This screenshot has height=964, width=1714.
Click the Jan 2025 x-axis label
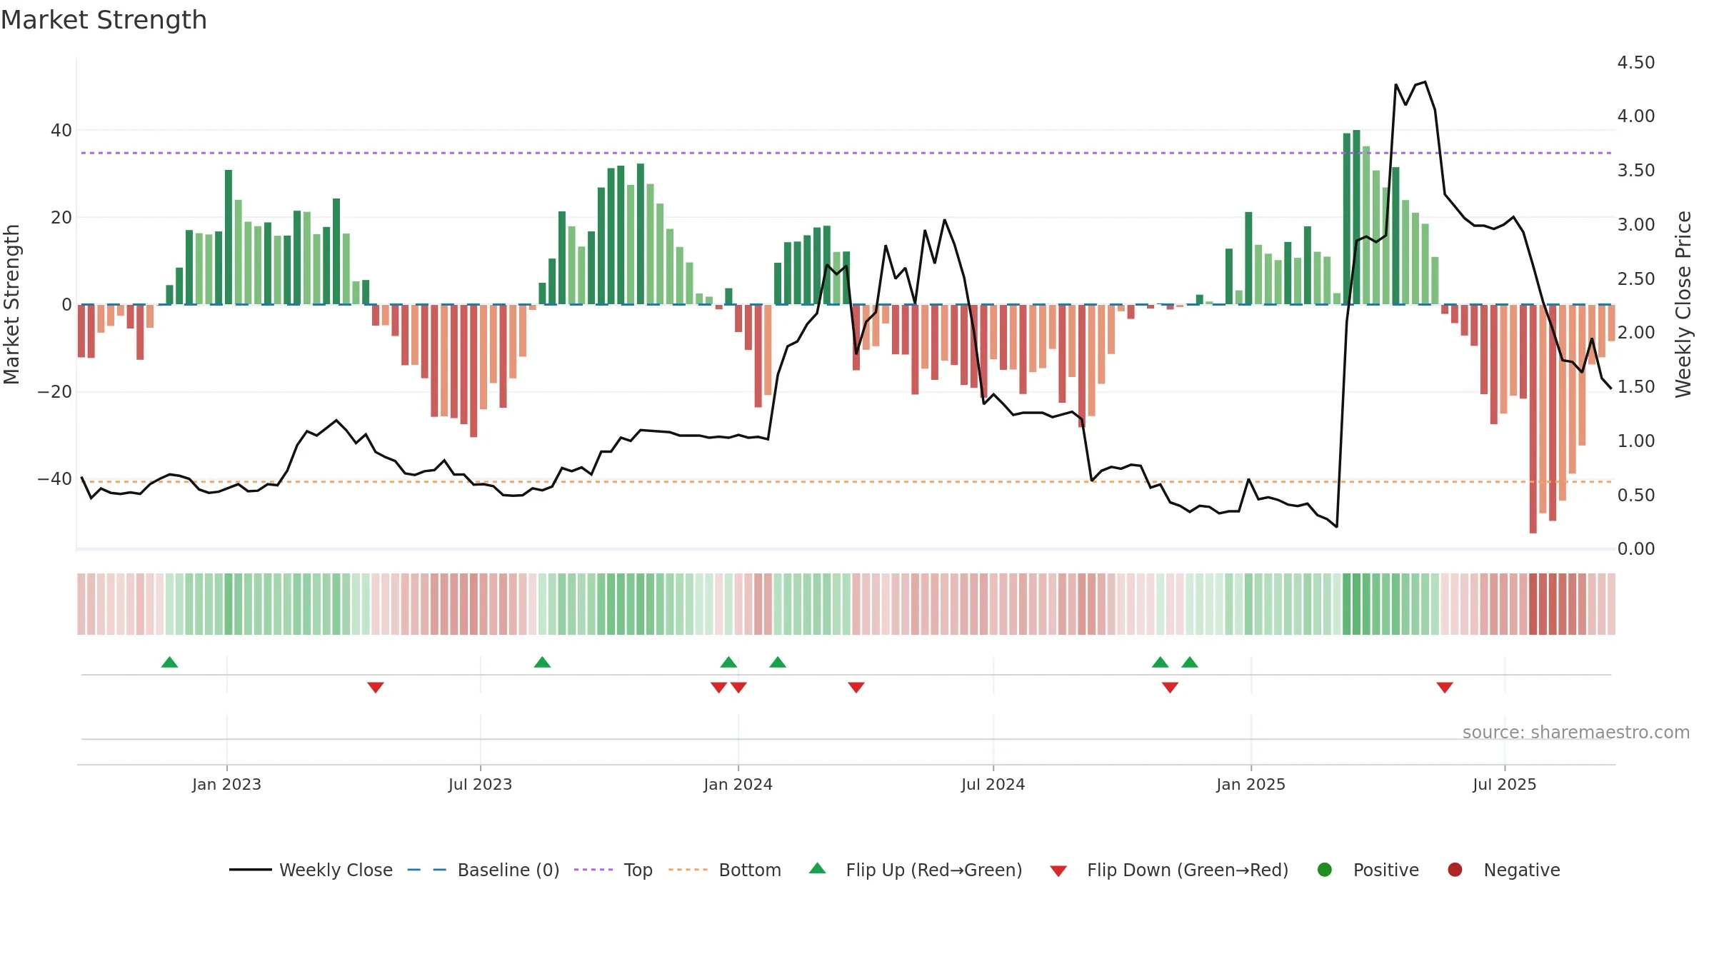1251,784
